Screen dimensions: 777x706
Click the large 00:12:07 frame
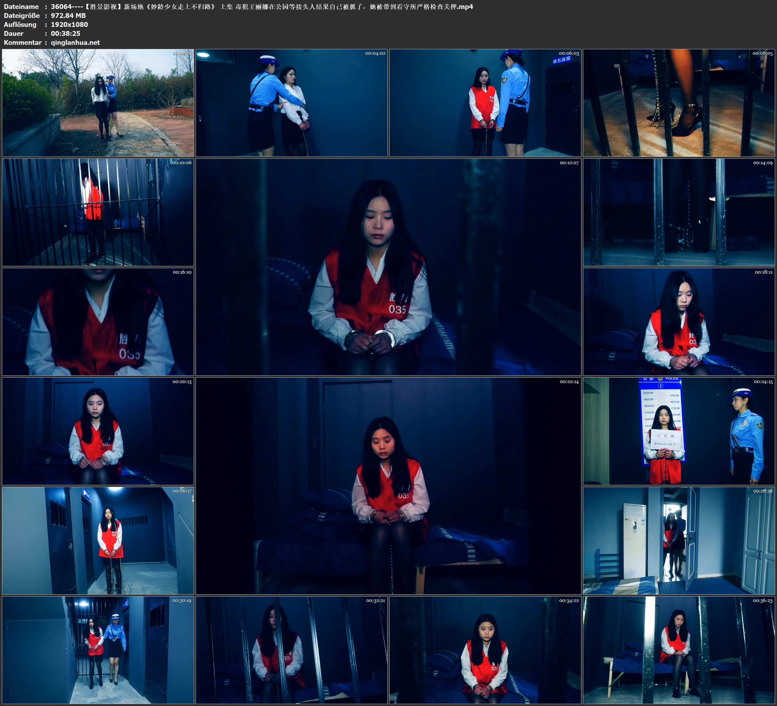[388, 267]
